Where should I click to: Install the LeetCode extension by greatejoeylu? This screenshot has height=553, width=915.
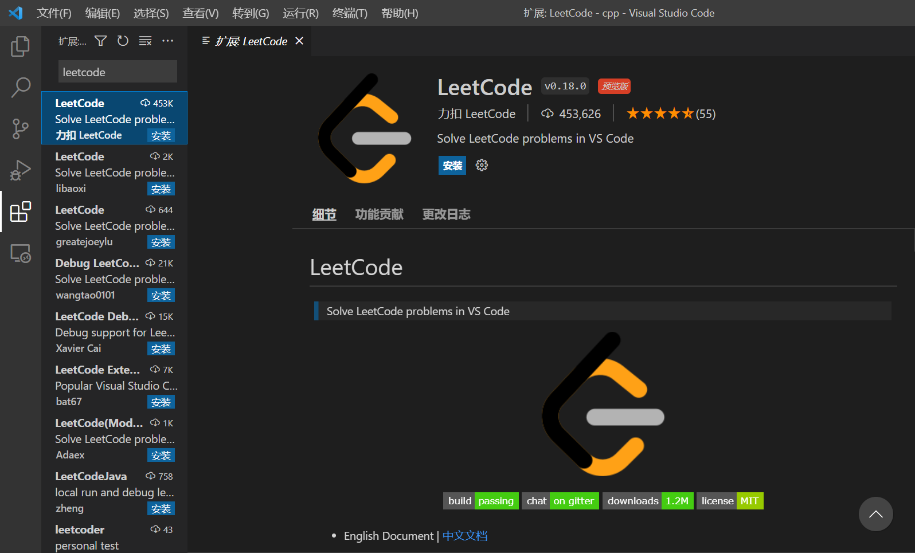coord(161,242)
